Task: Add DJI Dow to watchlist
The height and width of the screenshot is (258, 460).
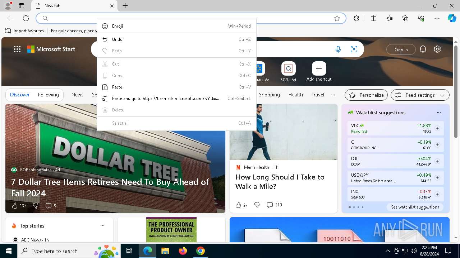Action: click(x=437, y=161)
